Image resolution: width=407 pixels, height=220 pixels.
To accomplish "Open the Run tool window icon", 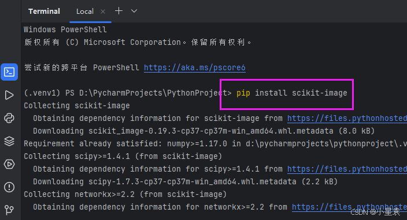I will (9, 95).
